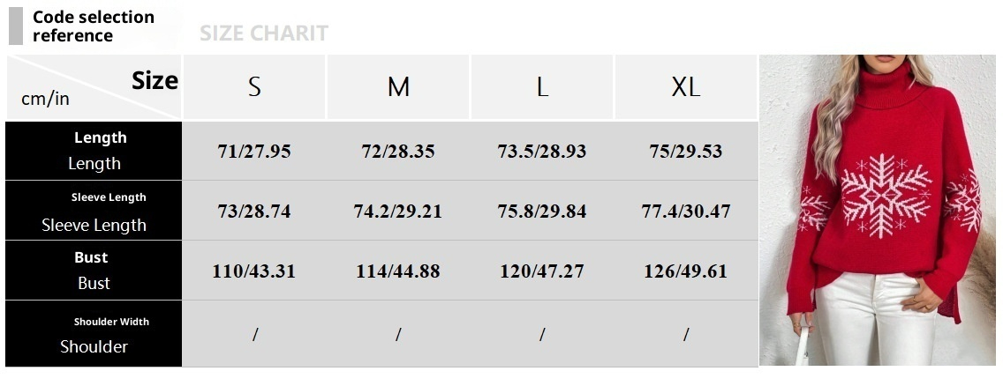Click the 120/47.27 bust value
Viewport: 1003px width, 386px height.
point(542,271)
